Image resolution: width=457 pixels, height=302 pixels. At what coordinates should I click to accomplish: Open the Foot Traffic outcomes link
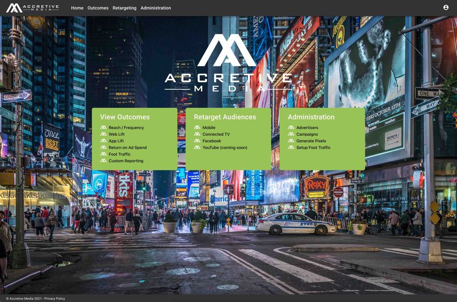pos(119,154)
